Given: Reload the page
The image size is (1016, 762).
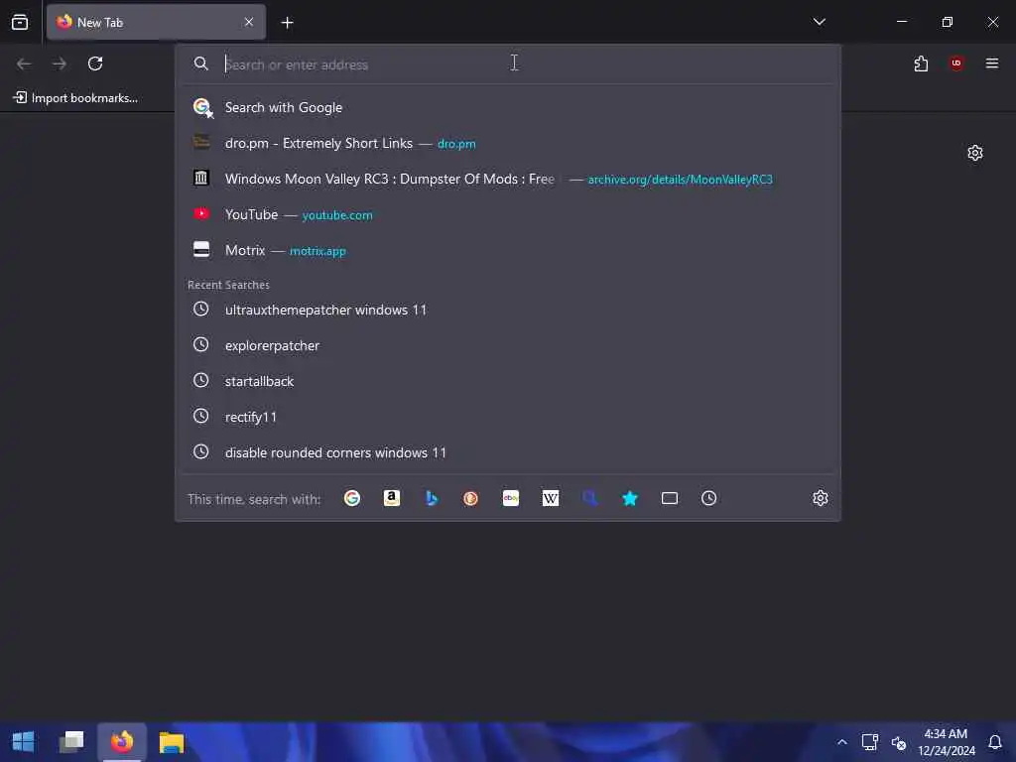Looking at the screenshot, I should pyautogui.click(x=95, y=63).
